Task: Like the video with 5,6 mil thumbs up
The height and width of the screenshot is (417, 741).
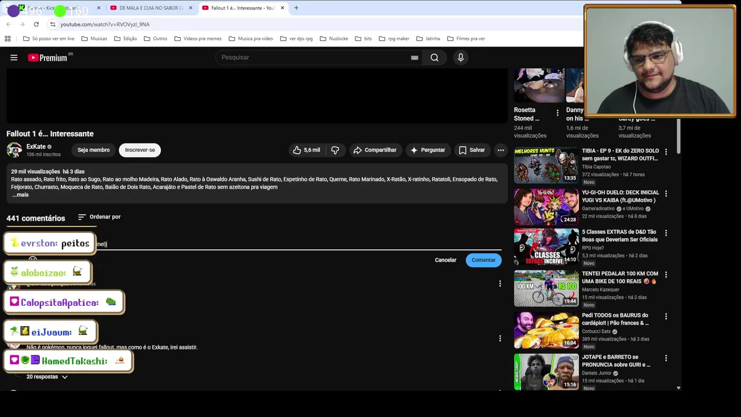Action: [x=306, y=150]
